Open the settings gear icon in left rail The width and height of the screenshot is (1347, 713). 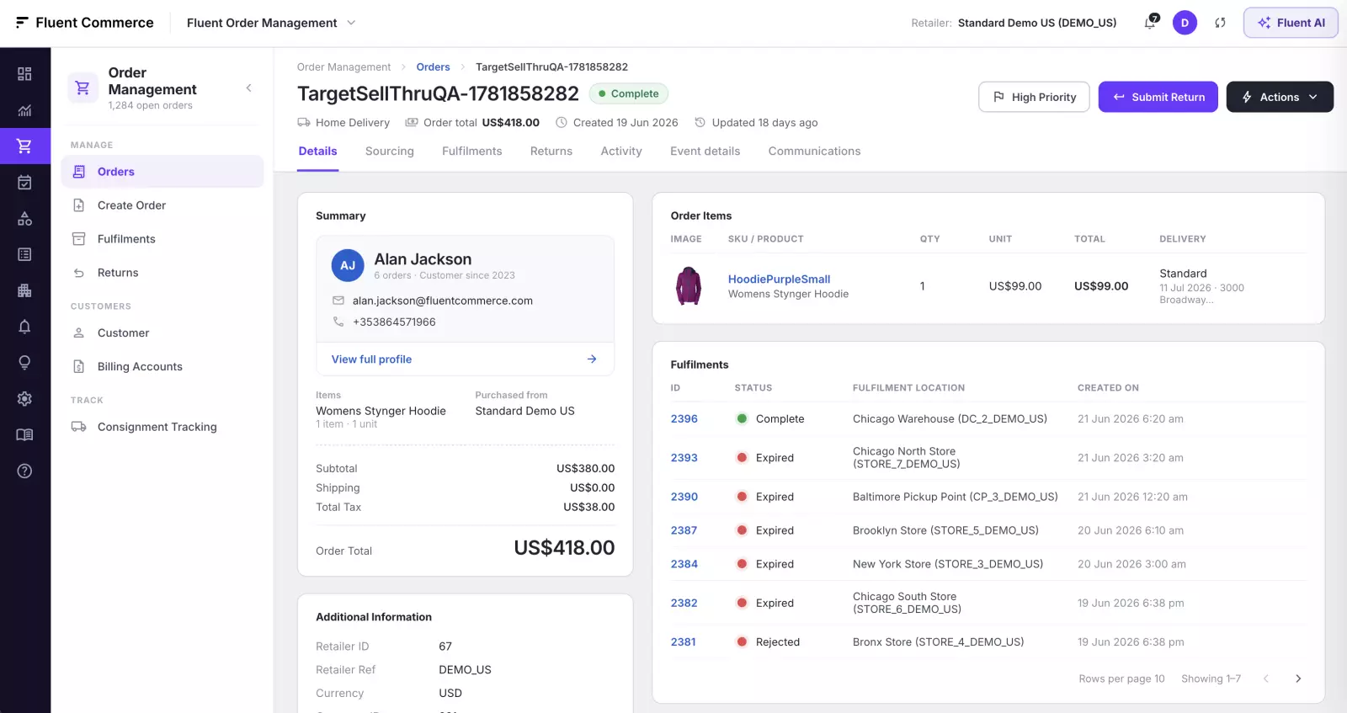point(24,399)
